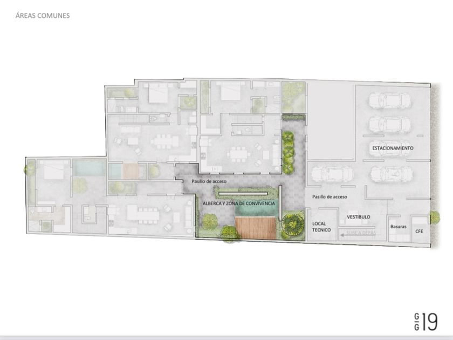Click the VESTIBULO label

[x=358, y=217]
